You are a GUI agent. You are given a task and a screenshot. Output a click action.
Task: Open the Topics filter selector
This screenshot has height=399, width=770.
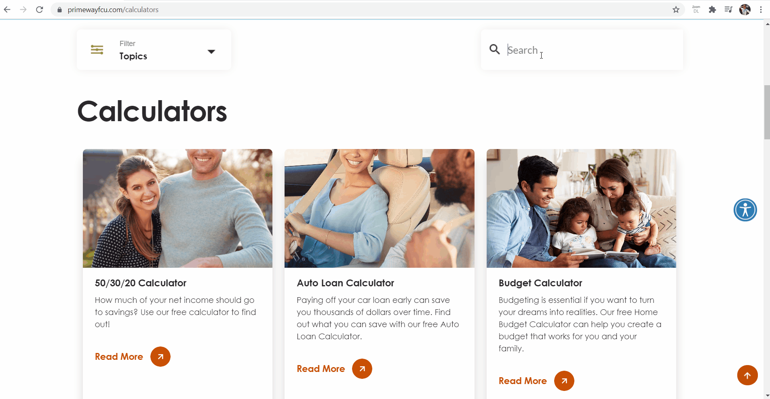[154, 50]
